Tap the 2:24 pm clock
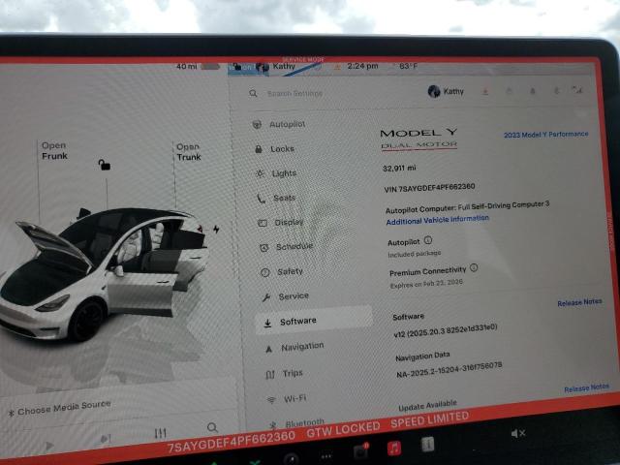This screenshot has height=465, width=620. tap(362, 67)
